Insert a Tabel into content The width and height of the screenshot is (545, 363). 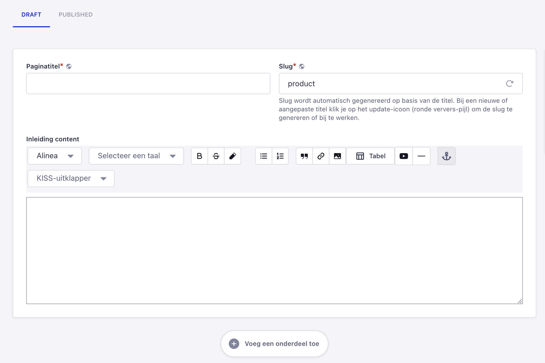(371, 156)
